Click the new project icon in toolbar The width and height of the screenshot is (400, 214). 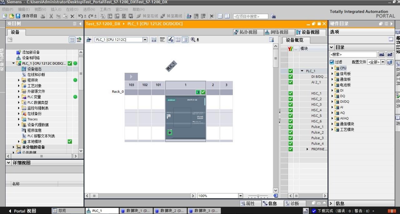[5, 16]
